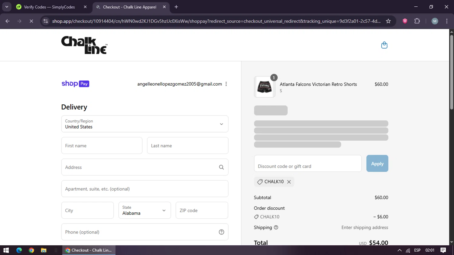Click the account email address text
454x255 pixels.
(x=179, y=84)
